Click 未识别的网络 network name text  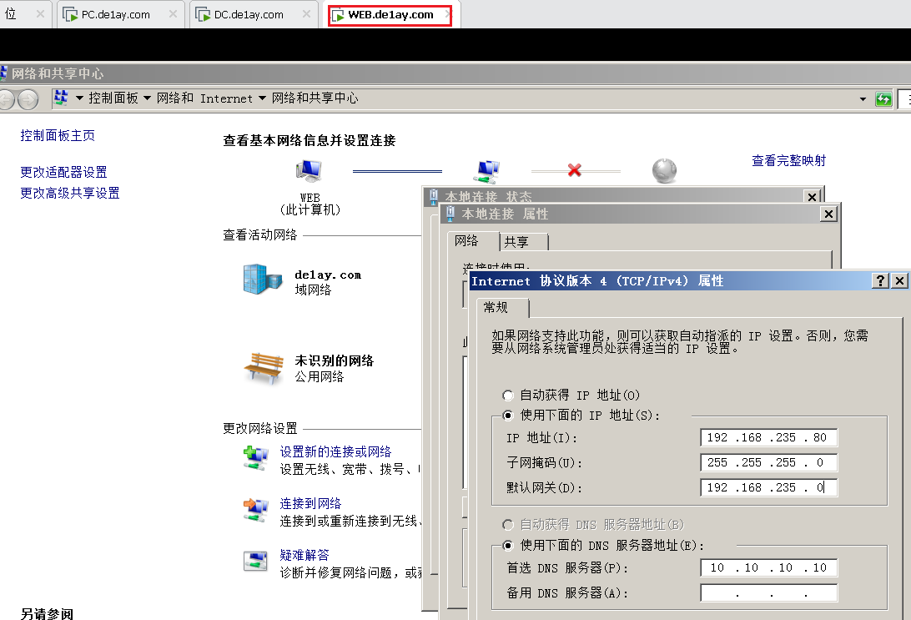334,360
